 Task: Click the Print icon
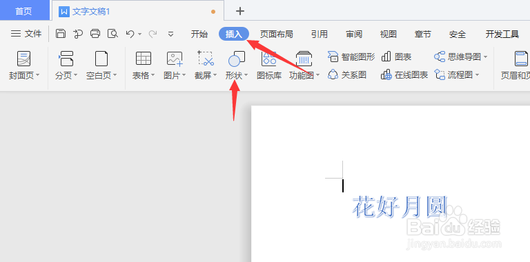pyautogui.click(x=95, y=33)
